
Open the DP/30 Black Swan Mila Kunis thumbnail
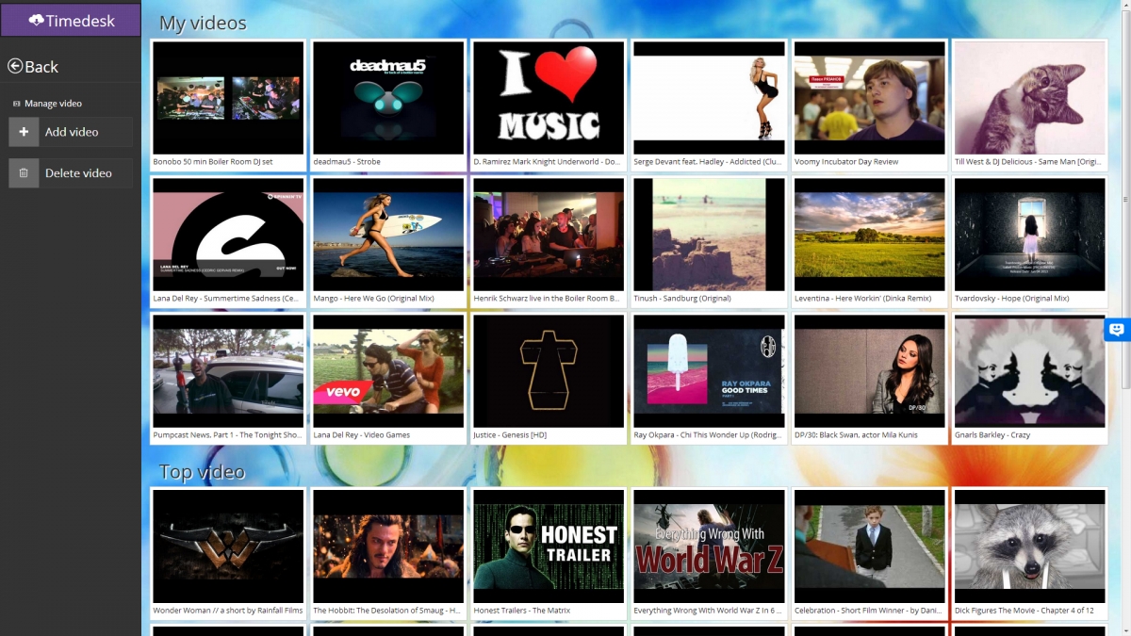click(869, 371)
